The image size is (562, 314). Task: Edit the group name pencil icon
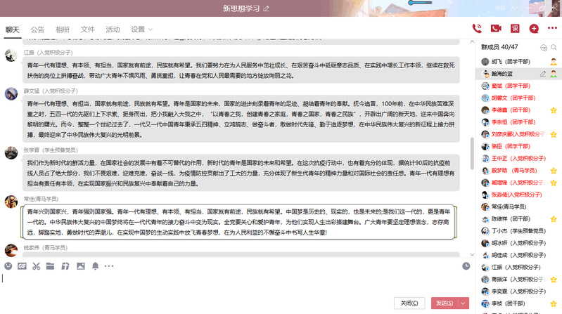click(265, 8)
